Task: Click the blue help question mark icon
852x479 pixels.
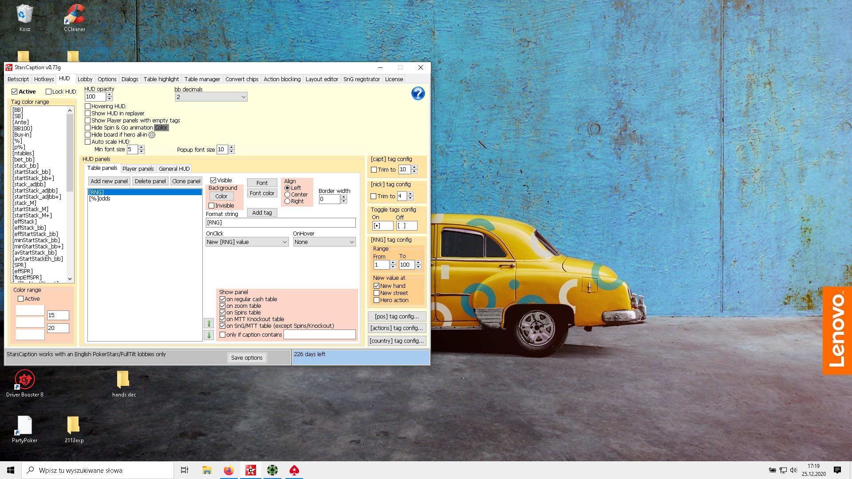Action: pyautogui.click(x=418, y=94)
